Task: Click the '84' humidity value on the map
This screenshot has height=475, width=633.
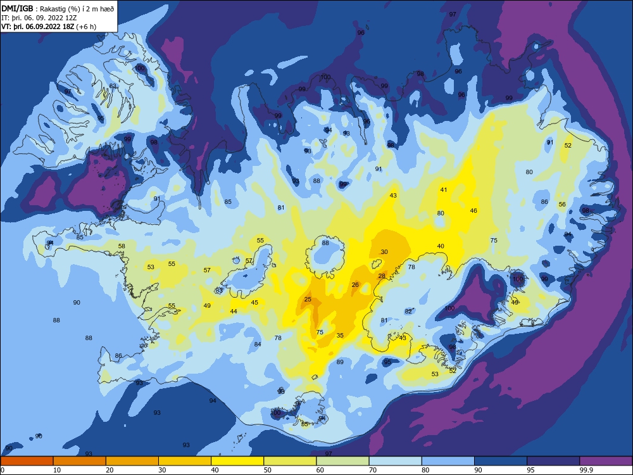Action: (258, 345)
